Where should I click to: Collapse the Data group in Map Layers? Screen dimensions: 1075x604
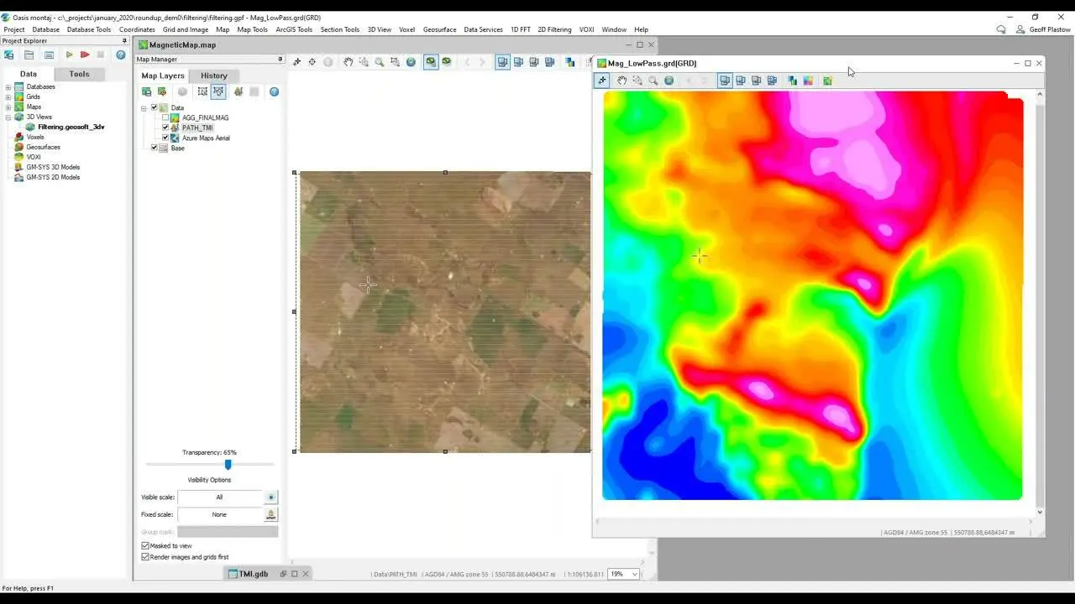pyautogui.click(x=144, y=107)
